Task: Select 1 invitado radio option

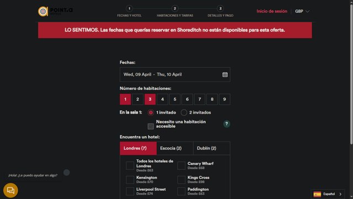Action: tap(151, 112)
